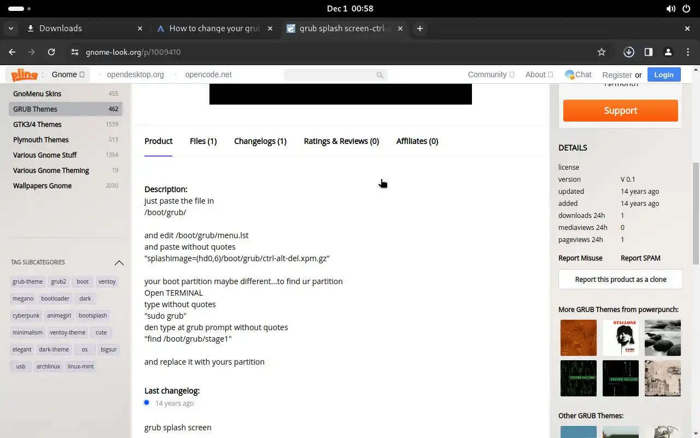Open the system power menu
700x438 pixels.
pos(686,9)
